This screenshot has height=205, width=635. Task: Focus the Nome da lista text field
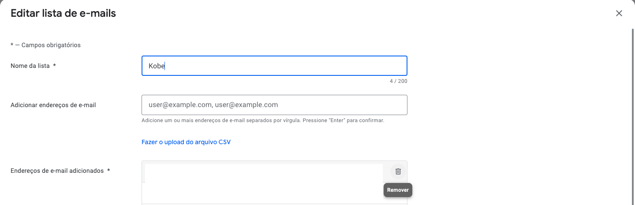pyautogui.click(x=274, y=66)
